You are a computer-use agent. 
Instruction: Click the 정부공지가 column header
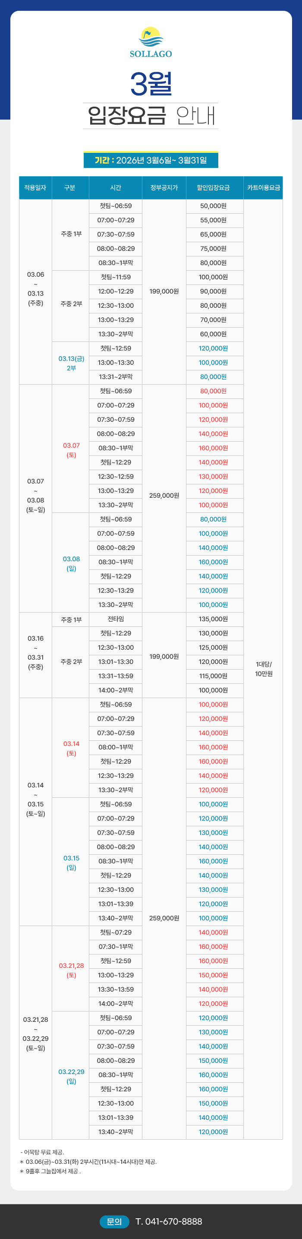click(x=164, y=188)
